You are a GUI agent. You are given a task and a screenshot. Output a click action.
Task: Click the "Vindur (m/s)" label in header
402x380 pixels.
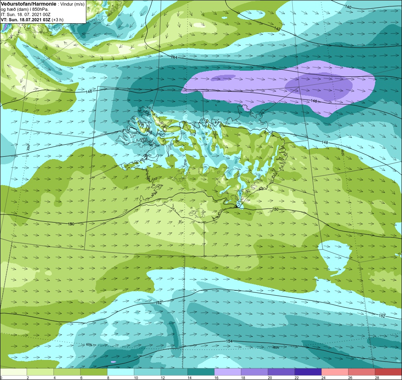[72, 4]
